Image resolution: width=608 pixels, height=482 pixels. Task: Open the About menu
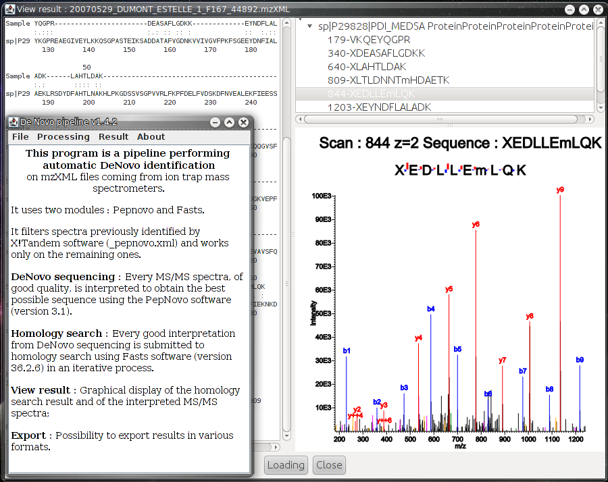(151, 136)
